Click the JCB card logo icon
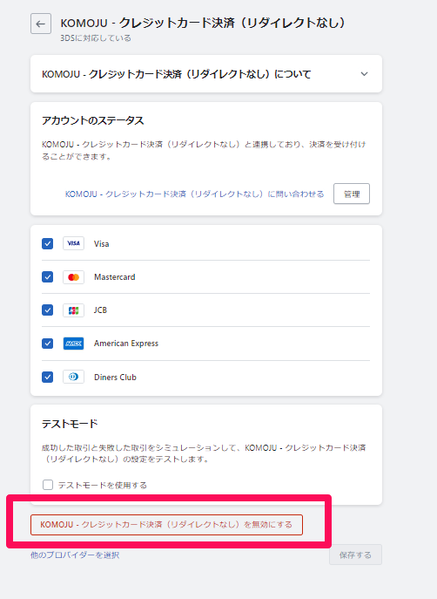 (x=74, y=310)
